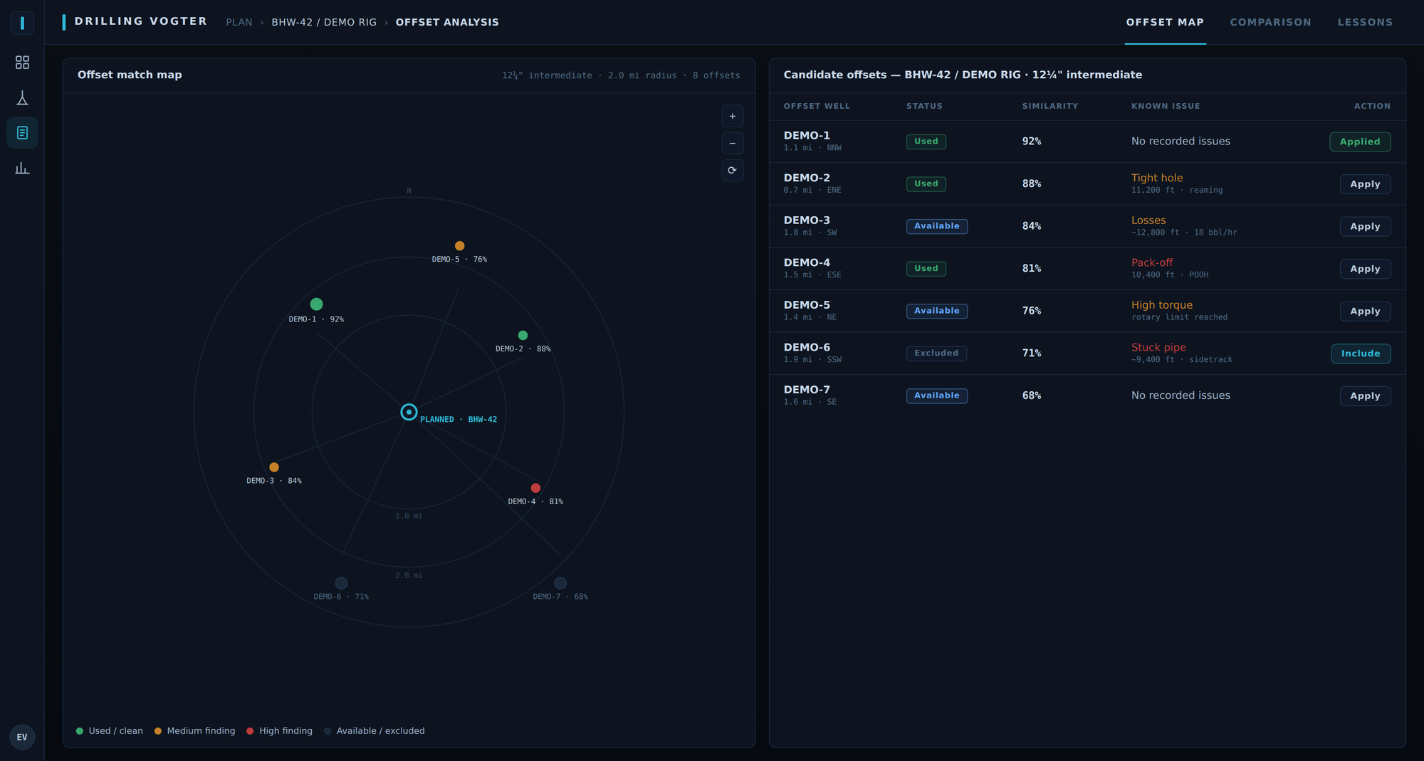The height and width of the screenshot is (761, 1424).
Task: Select the DEMO-7 grey marker on map
Action: tap(560, 583)
